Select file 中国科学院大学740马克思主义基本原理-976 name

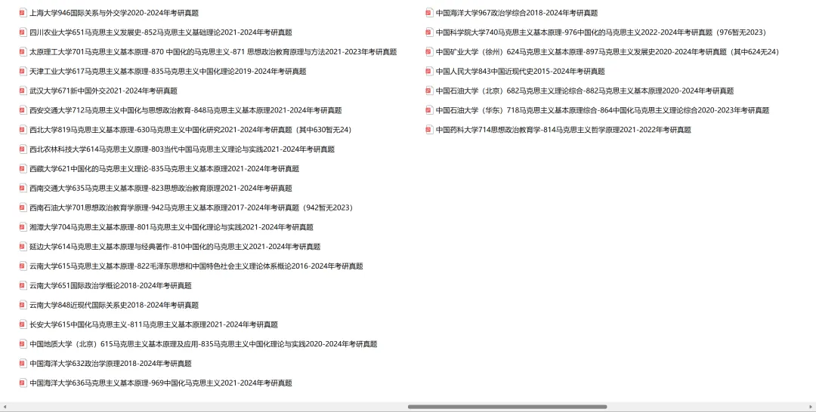(x=601, y=32)
